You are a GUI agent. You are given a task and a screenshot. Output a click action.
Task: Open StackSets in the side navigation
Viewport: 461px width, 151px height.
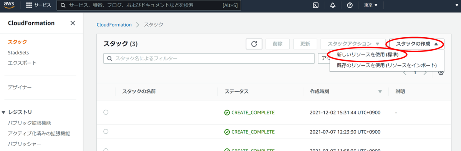click(18, 53)
